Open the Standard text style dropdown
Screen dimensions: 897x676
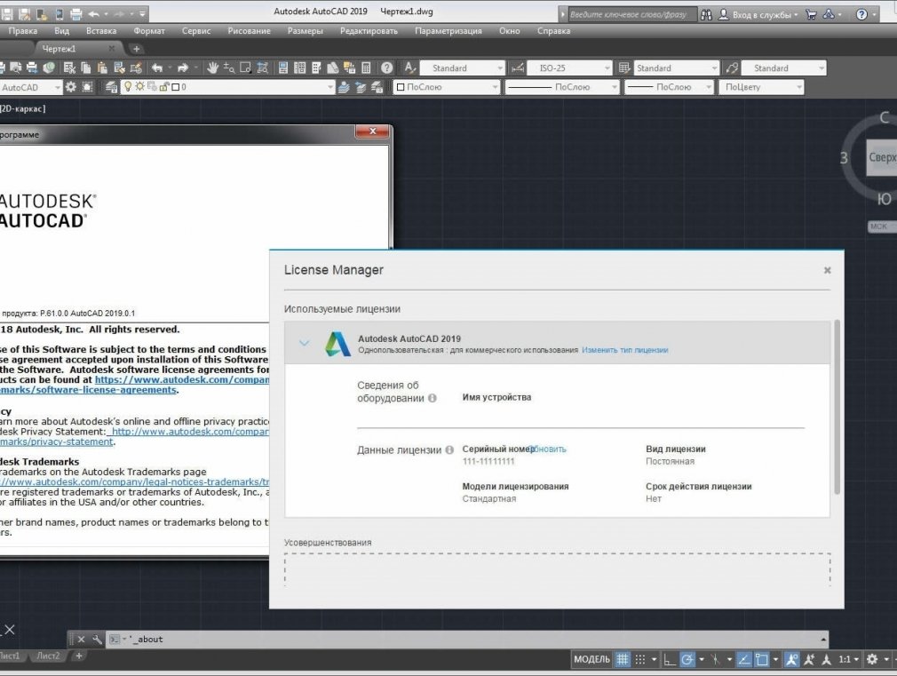click(462, 68)
